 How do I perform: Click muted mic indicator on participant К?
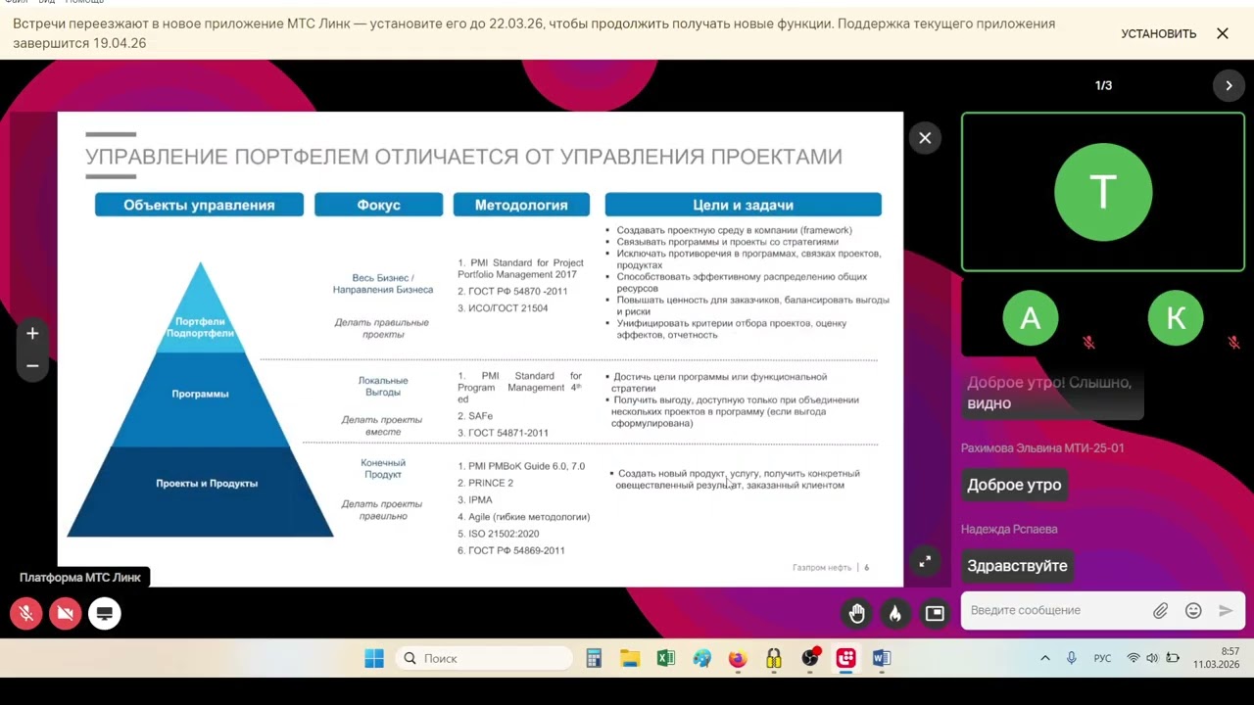pyautogui.click(x=1233, y=343)
